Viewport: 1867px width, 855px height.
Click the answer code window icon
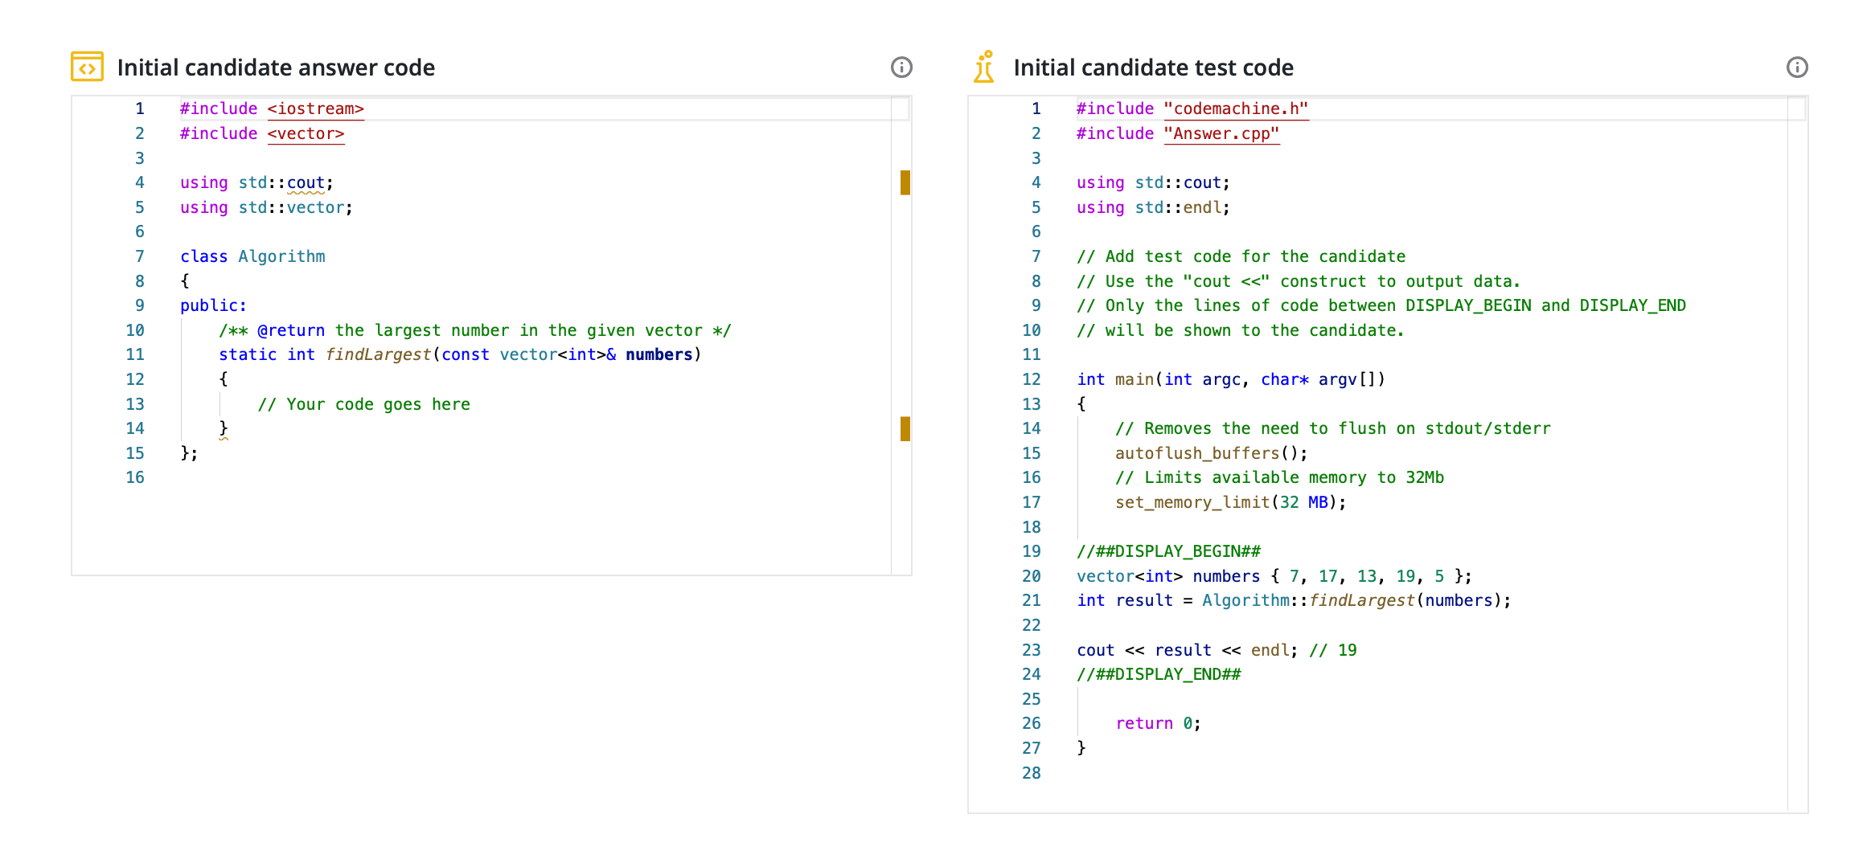click(x=87, y=67)
